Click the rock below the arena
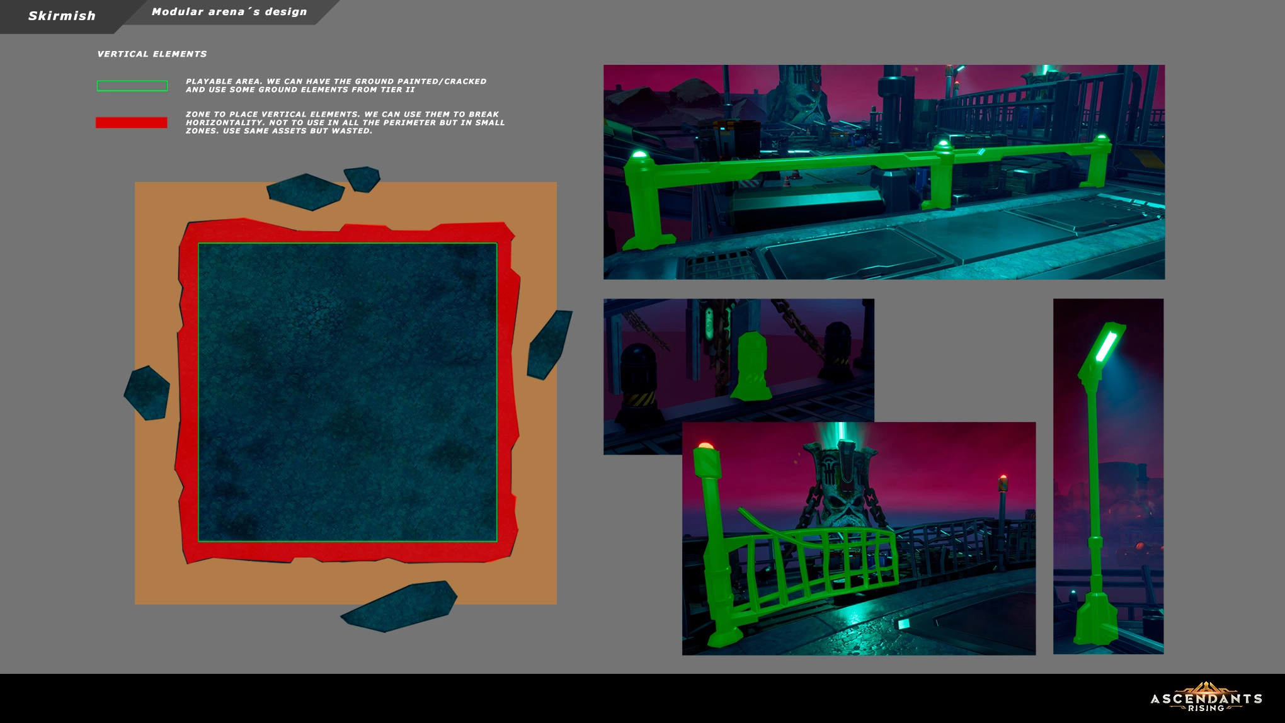Viewport: 1285px width, 723px height. (400, 606)
